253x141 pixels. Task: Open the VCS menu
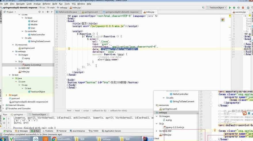pyautogui.click(x=73, y=4)
